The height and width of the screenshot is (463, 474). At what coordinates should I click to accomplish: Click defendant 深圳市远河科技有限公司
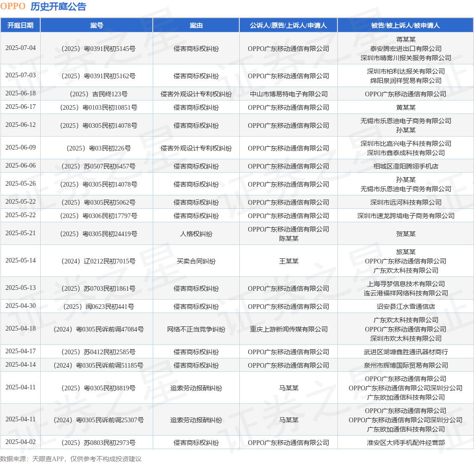(405, 202)
